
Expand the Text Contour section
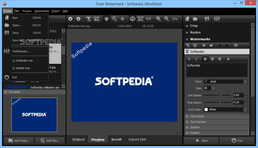point(217,122)
